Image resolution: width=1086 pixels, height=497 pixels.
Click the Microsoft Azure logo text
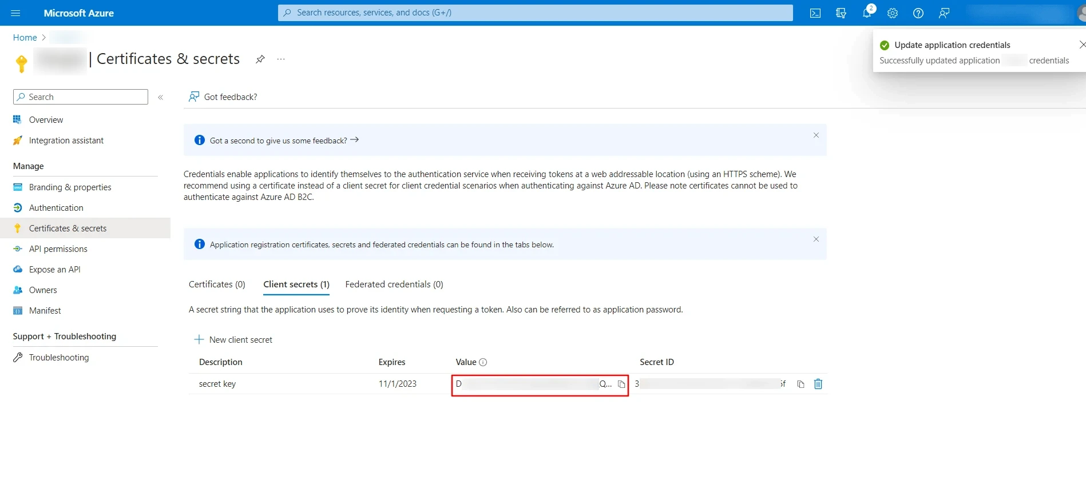point(79,13)
